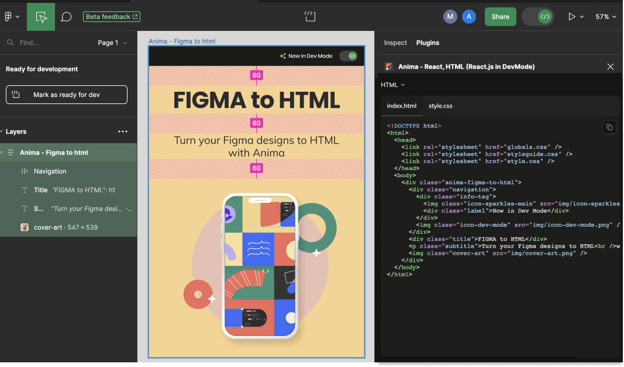The image size is (624, 367).
Task: Click the Present play icon
Action: [571, 17]
